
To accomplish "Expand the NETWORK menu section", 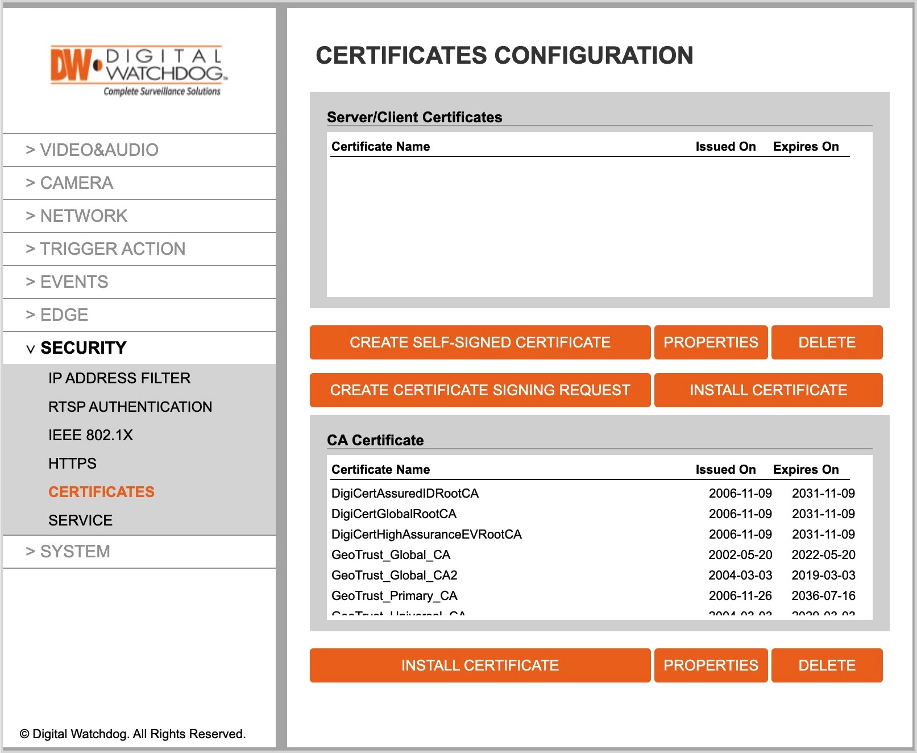I will [x=139, y=216].
